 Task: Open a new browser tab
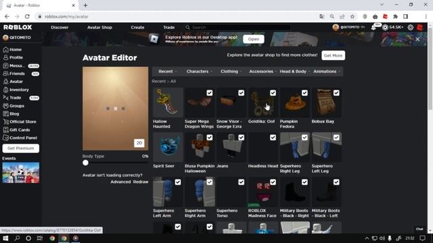(85, 5)
